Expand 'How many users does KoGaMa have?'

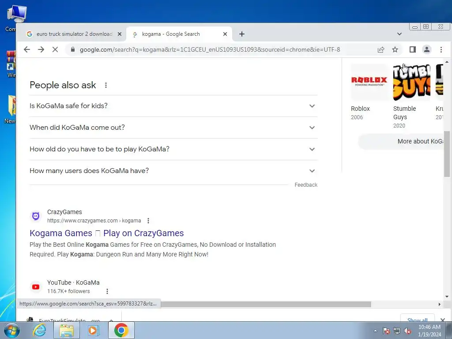(x=173, y=171)
